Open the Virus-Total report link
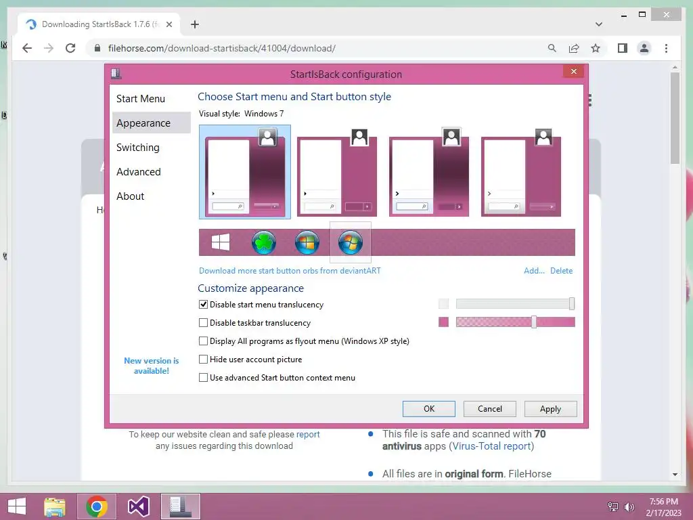The image size is (693, 520). 491,446
